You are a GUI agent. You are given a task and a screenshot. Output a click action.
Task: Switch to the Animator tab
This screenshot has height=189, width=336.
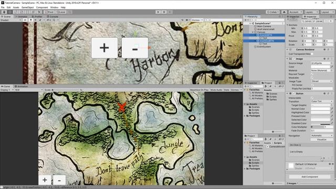pos(22,16)
